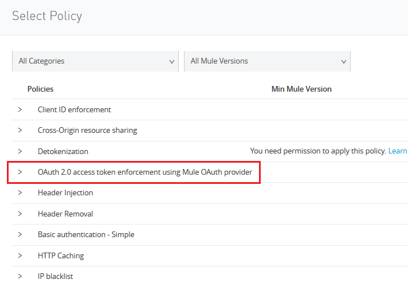
Task: Select the Client ID enforcement policy
Action: 74,109
